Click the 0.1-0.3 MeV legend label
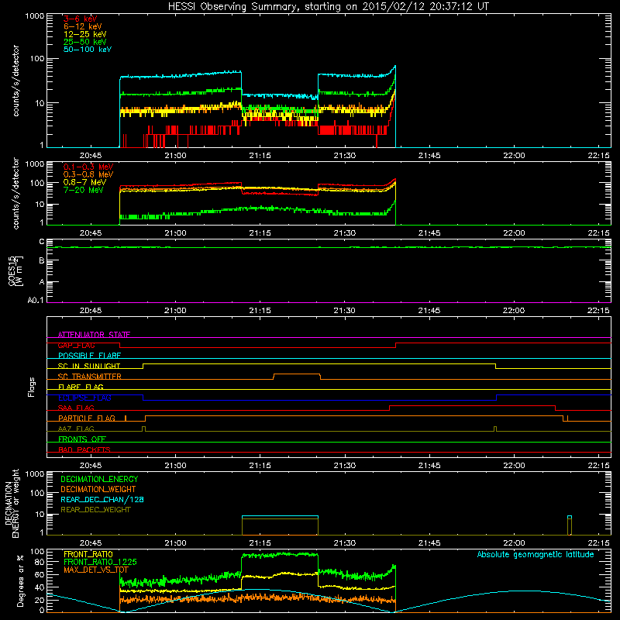Screen dimensions: 620x620 click(88, 167)
